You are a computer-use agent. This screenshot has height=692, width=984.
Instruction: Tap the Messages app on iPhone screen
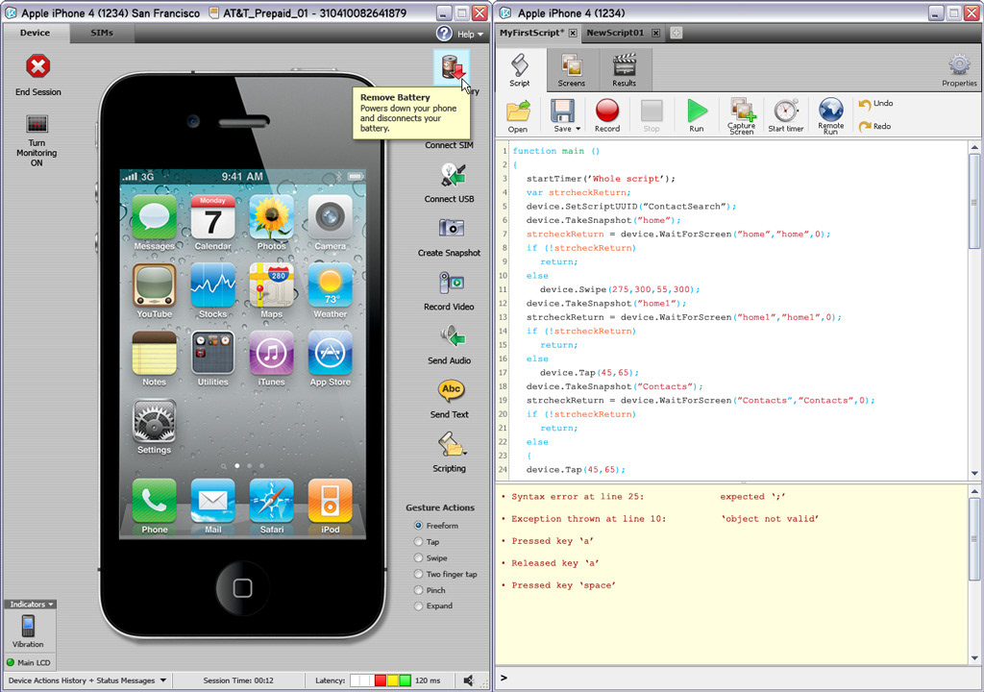(155, 216)
